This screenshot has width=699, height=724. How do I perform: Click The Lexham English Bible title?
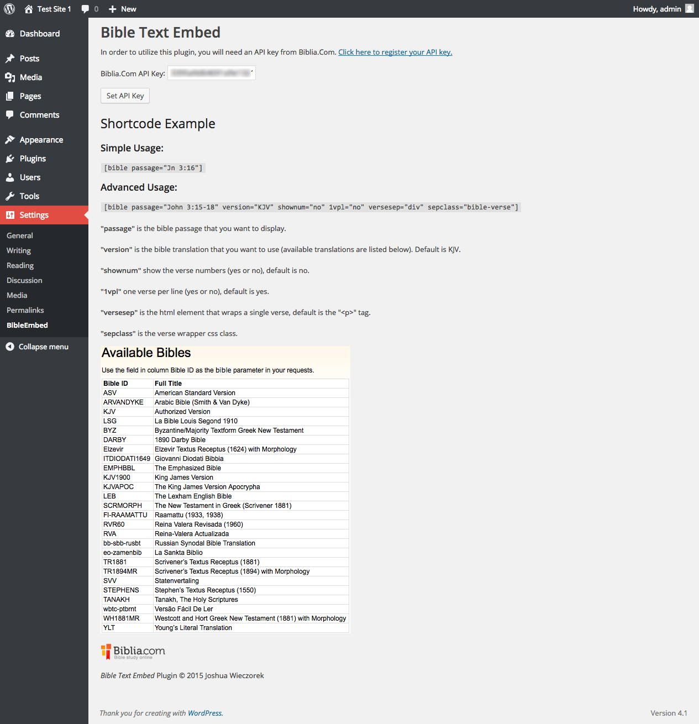coord(193,496)
